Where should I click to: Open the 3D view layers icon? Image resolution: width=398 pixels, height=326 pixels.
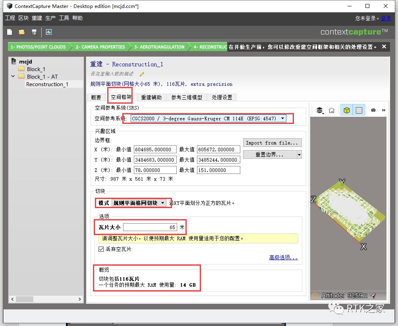coord(320,110)
